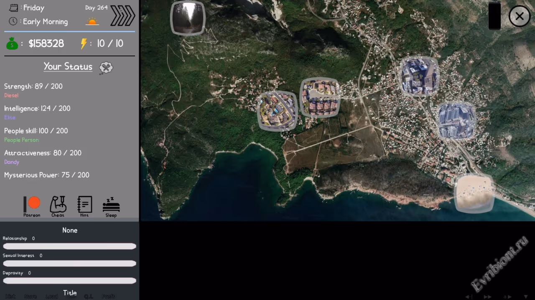The height and width of the screenshot is (300, 535).
Task: Open the Cheat menu icon
Action: [x=58, y=206]
